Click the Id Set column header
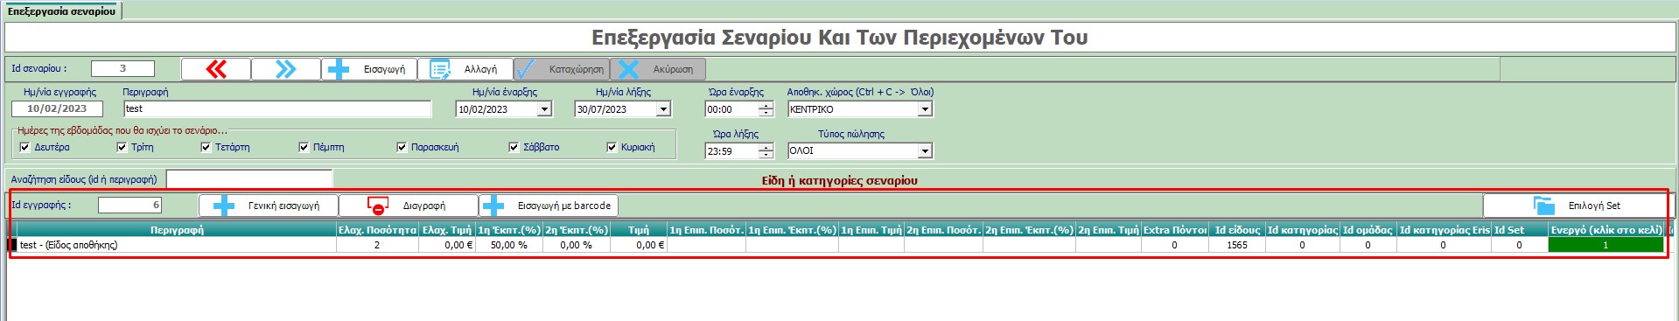The width and height of the screenshot is (1679, 321). (1520, 230)
